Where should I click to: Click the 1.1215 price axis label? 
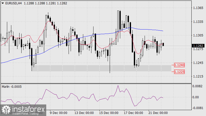(198, 76)
